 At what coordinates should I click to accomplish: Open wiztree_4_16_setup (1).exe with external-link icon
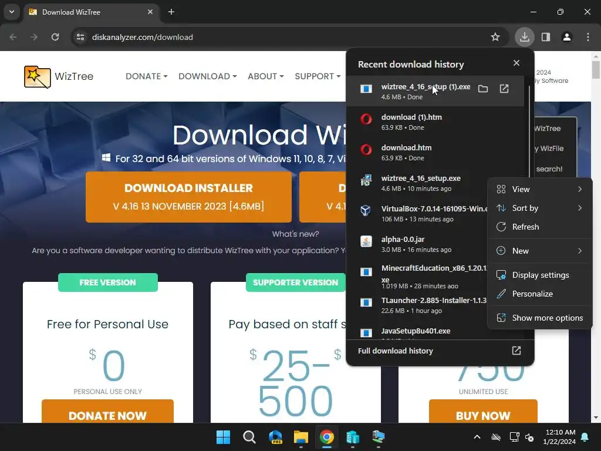(504, 89)
